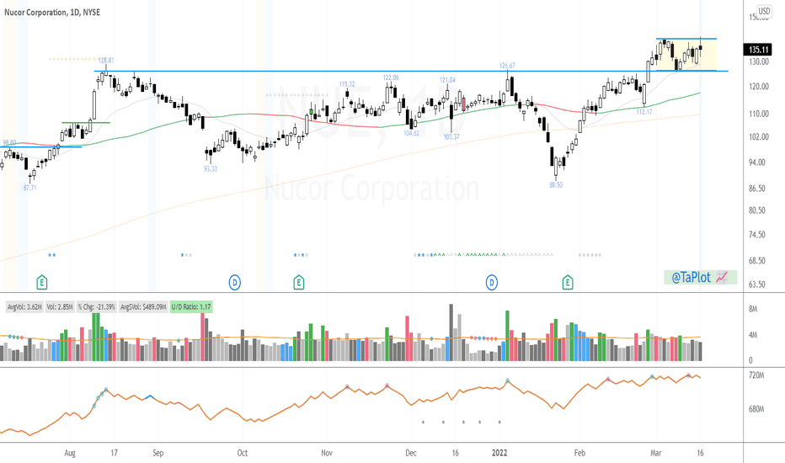The height and width of the screenshot is (463, 785).
Task: Click the 128.81 pivot high label
Action: (105, 60)
